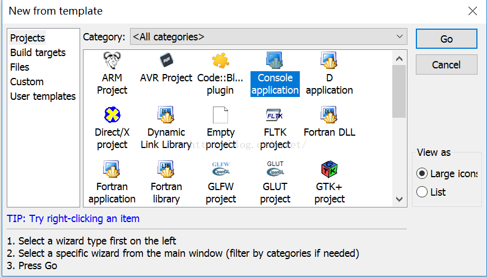Open the Category dropdown
487x277 pixels.
click(x=268, y=36)
